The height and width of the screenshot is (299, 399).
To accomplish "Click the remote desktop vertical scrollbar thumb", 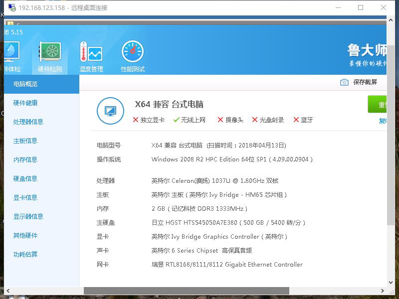I will (x=391, y=136).
